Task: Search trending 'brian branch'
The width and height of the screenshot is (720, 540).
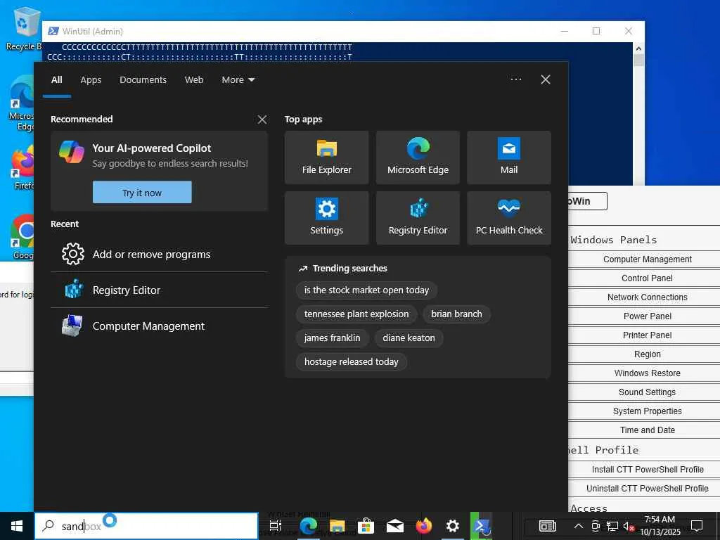Action: (x=456, y=314)
